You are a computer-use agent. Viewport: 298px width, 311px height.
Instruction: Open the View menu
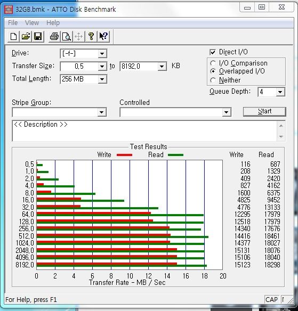(32, 22)
